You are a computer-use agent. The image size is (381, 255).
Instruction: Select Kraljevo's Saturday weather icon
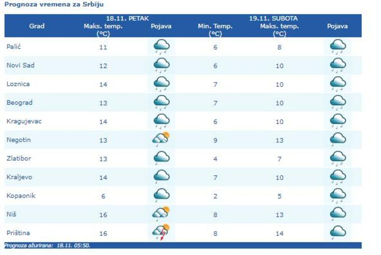click(x=338, y=177)
